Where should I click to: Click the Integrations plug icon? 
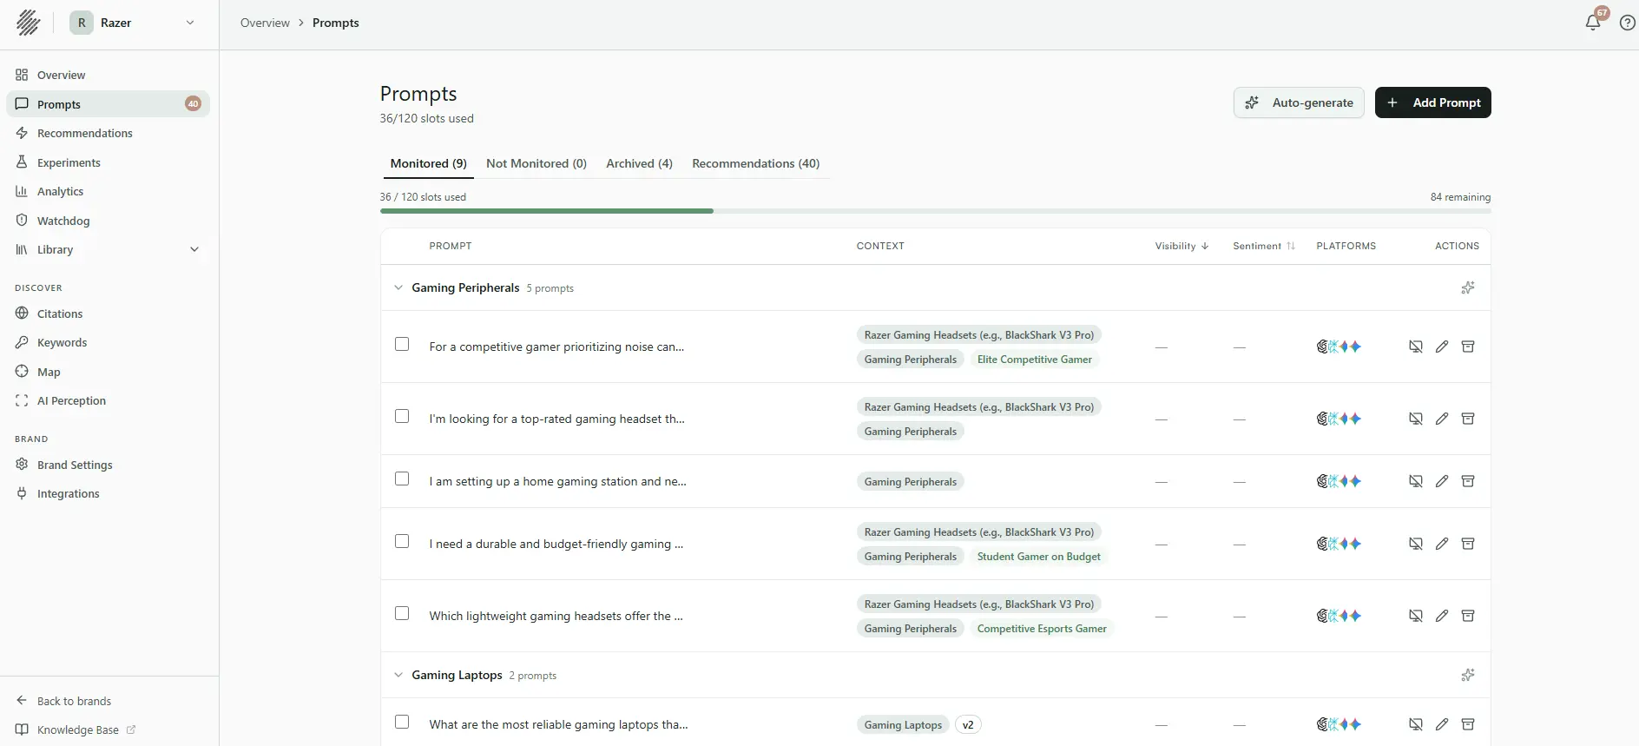(22, 492)
